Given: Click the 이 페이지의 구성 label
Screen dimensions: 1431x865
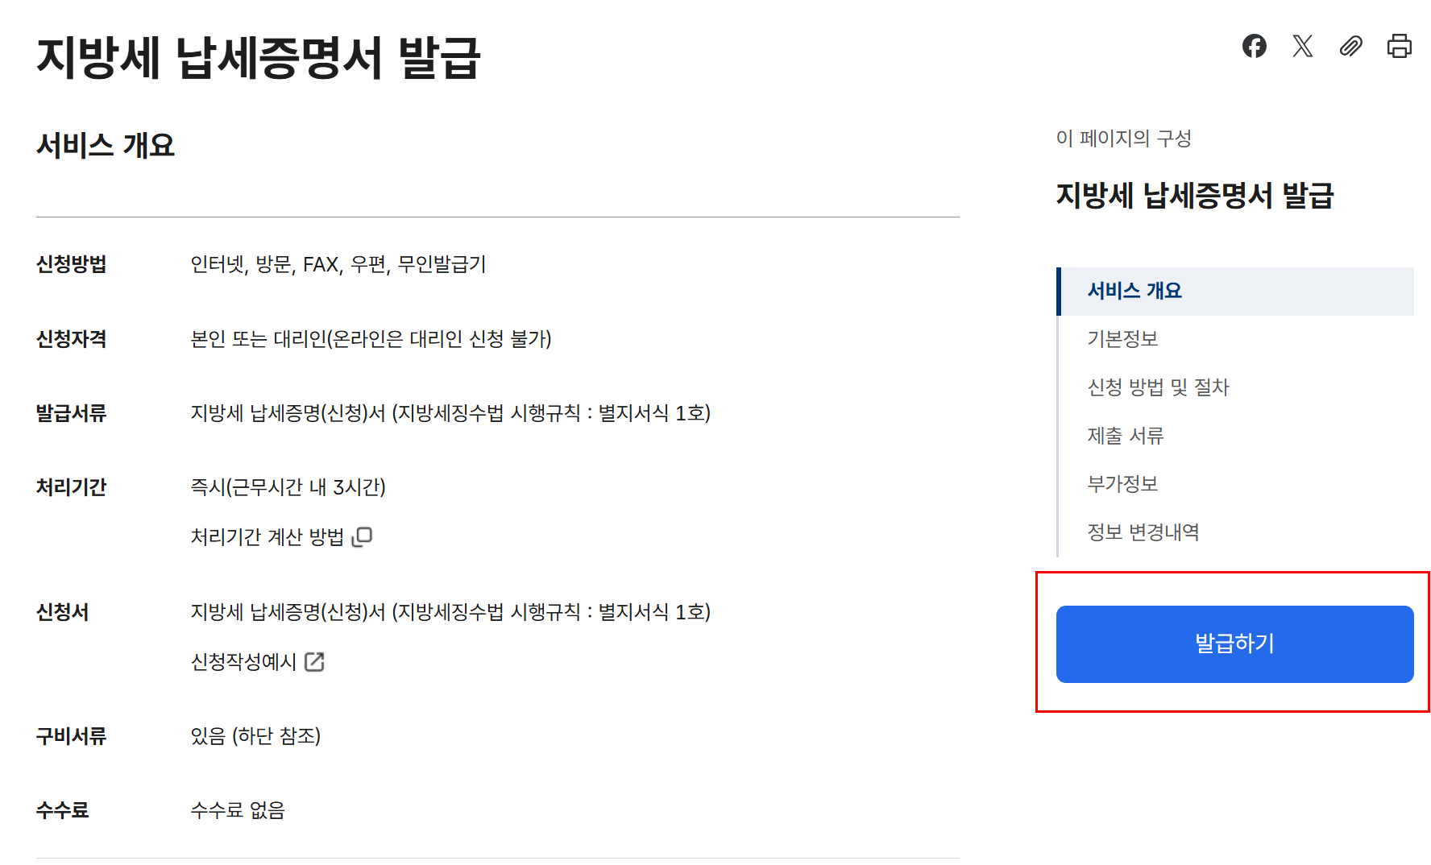Looking at the screenshot, I should 1123,139.
